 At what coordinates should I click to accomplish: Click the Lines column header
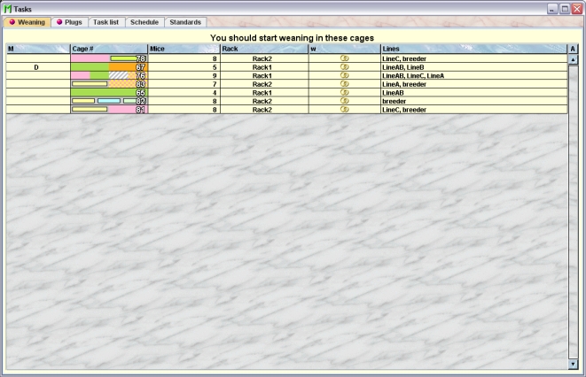point(473,49)
